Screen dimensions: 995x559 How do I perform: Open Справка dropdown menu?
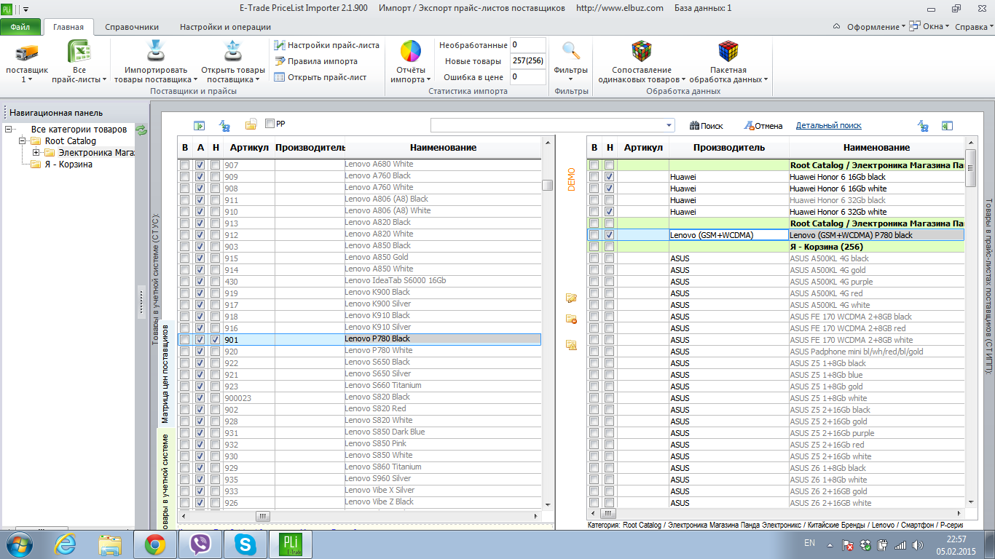(974, 27)
